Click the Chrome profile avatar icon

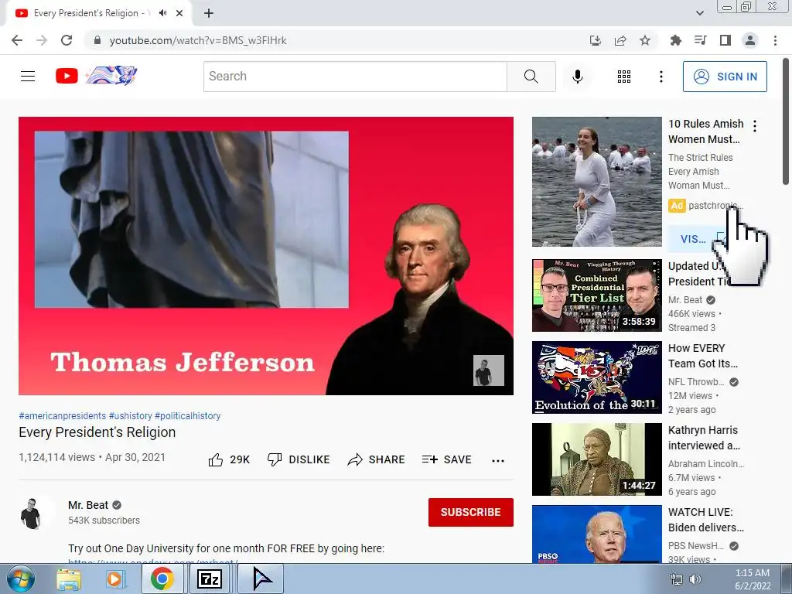click(750, 40)
